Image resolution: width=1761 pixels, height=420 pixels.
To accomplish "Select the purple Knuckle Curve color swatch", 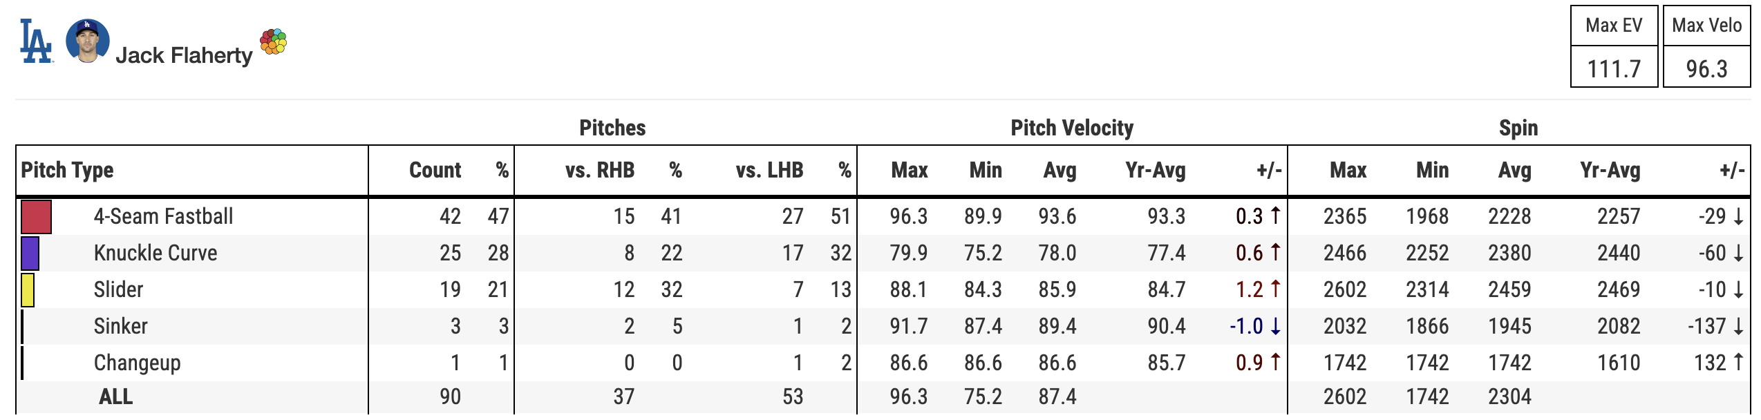I will 30,253.
